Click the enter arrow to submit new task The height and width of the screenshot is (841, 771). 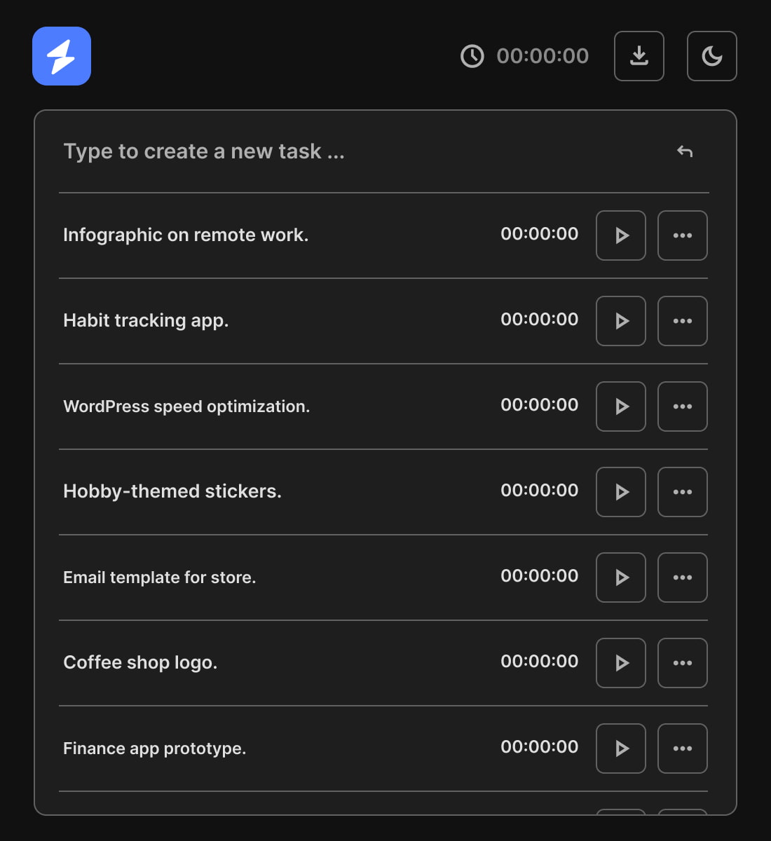click(685, 151)
